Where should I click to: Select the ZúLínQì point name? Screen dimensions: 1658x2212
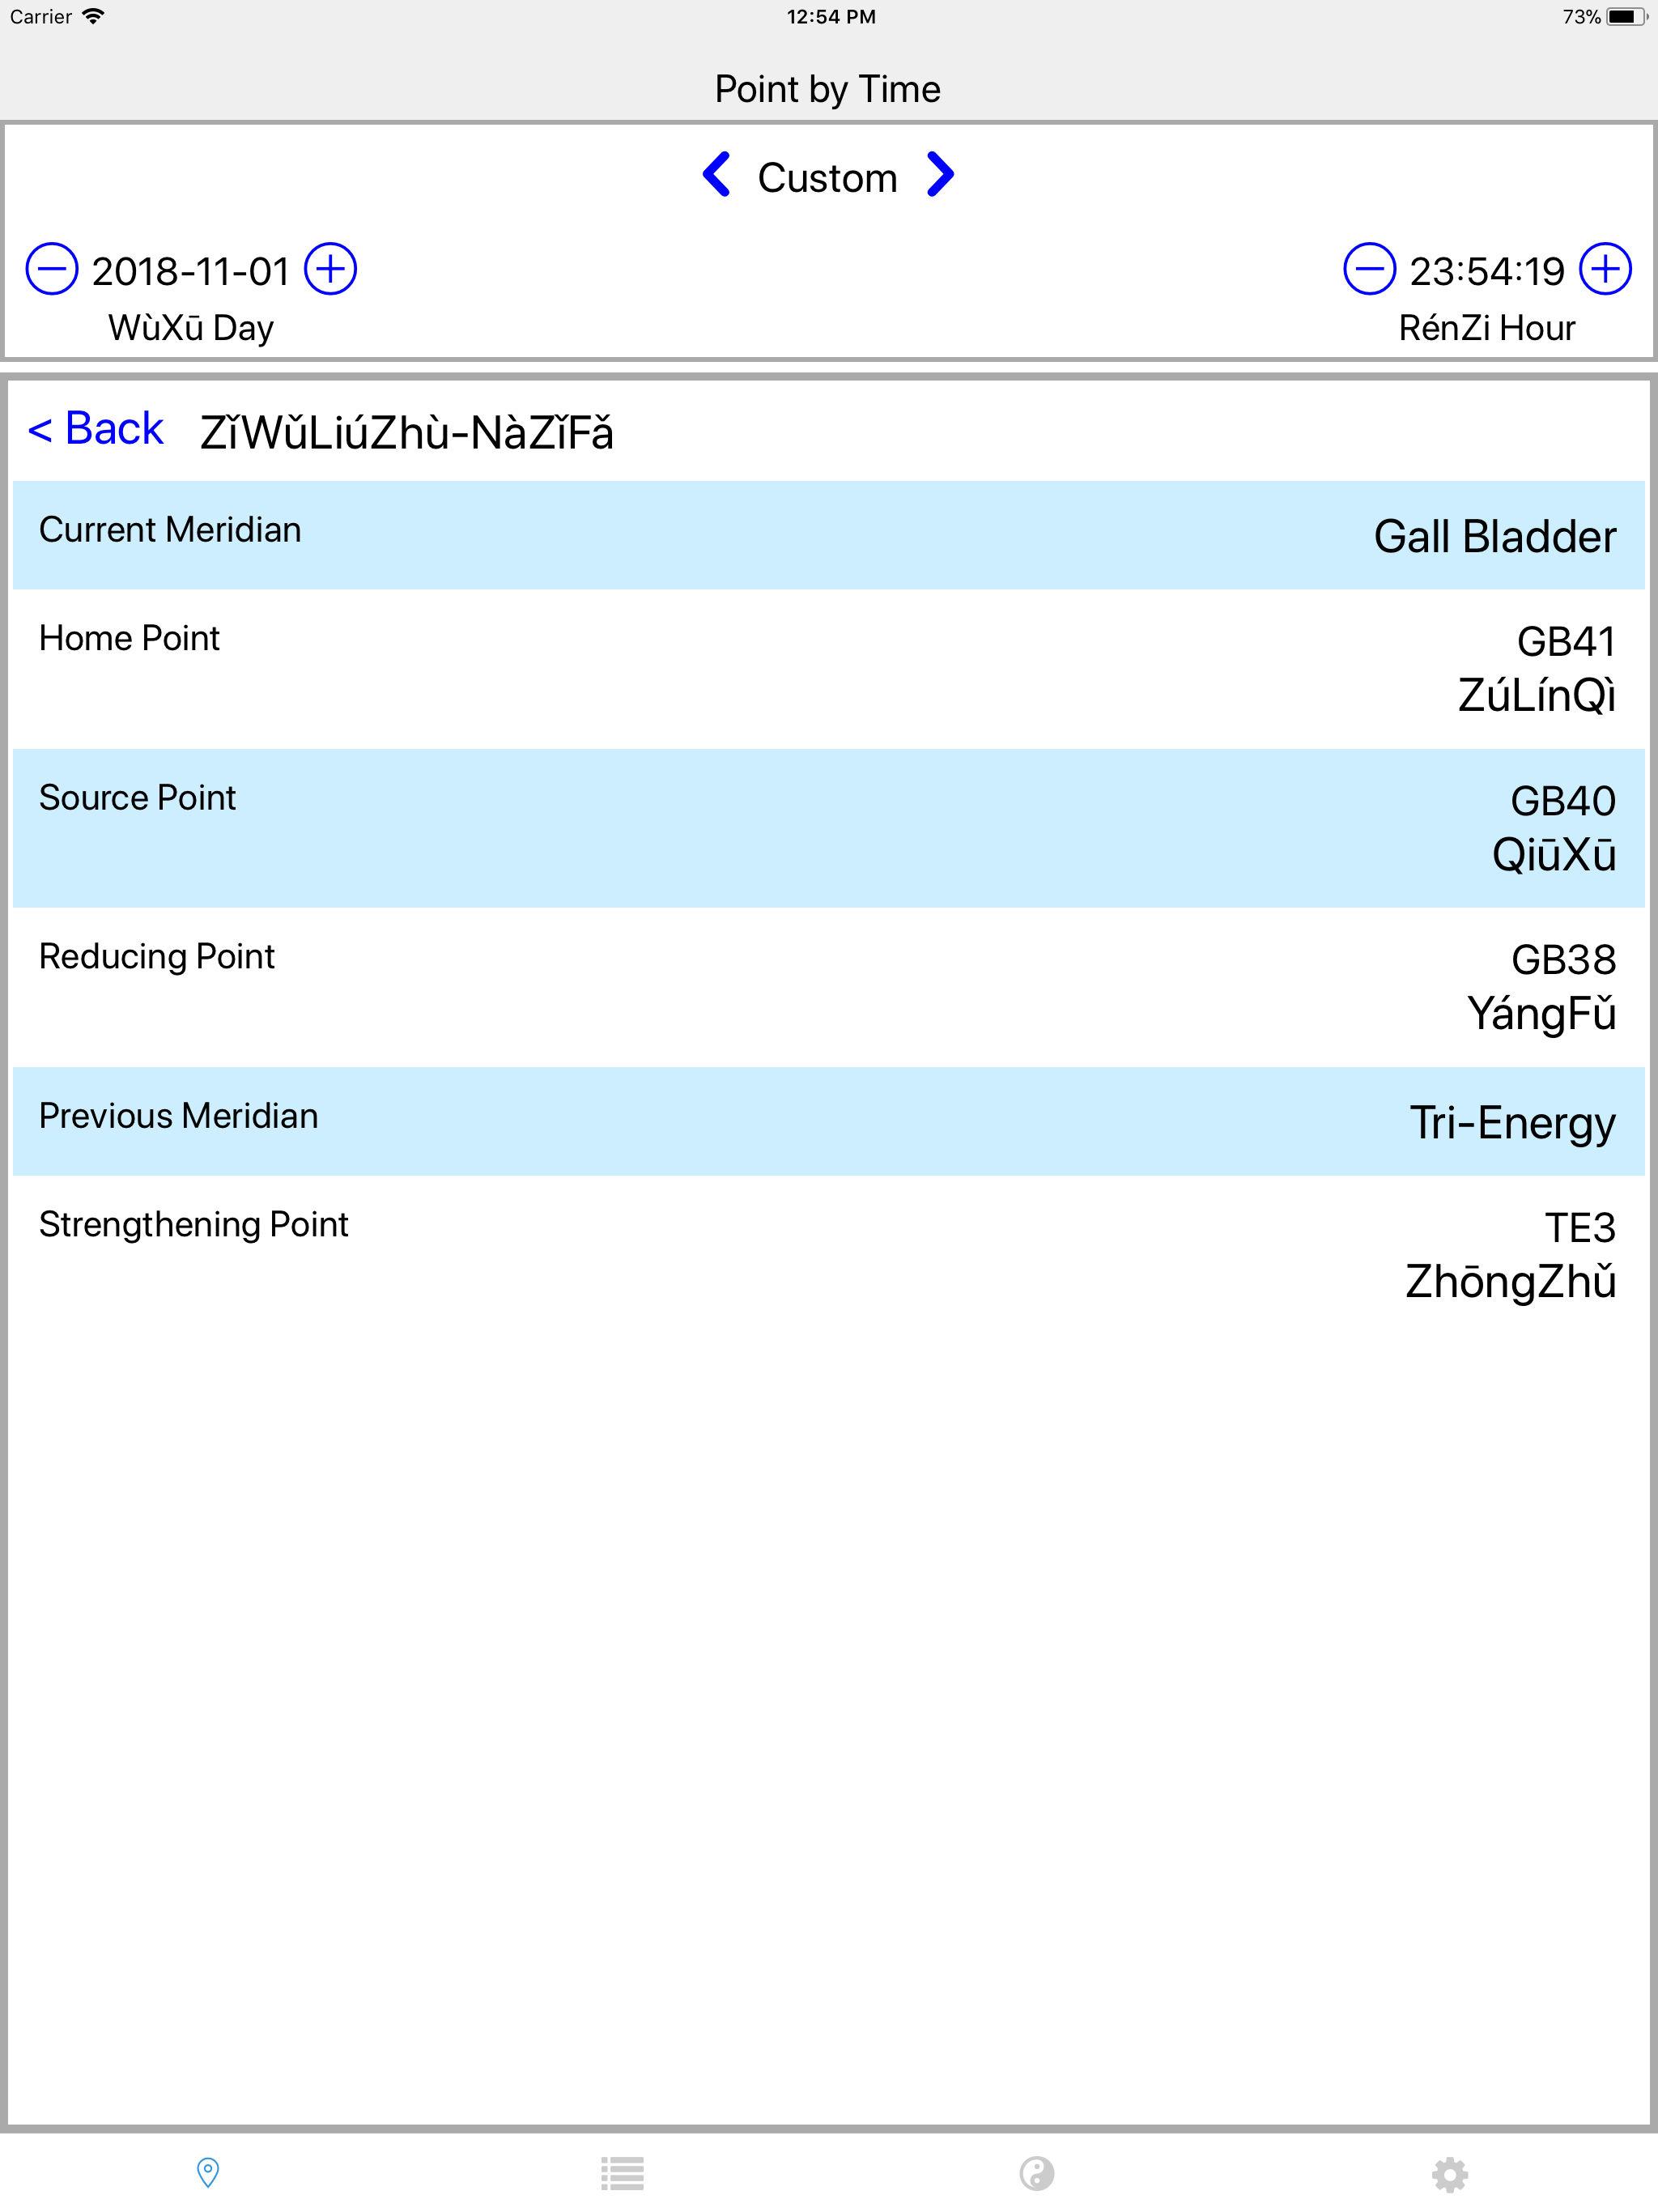1537,696
